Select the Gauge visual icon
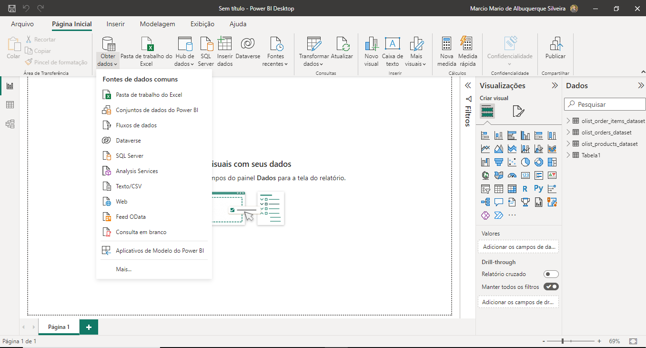Image resolution: width=646 pixels, height=348 pixels. tap(512, 175)
